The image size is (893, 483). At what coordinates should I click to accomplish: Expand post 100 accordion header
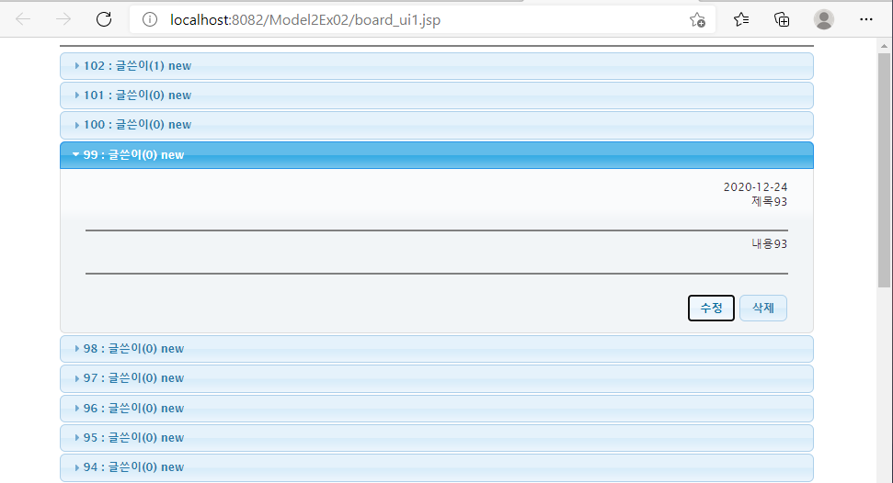coord(436,125)
